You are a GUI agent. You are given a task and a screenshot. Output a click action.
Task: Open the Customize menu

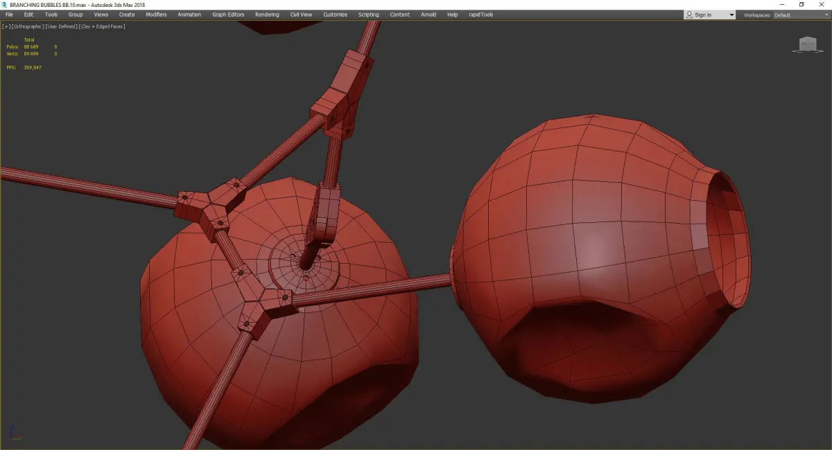click(336, 15)
